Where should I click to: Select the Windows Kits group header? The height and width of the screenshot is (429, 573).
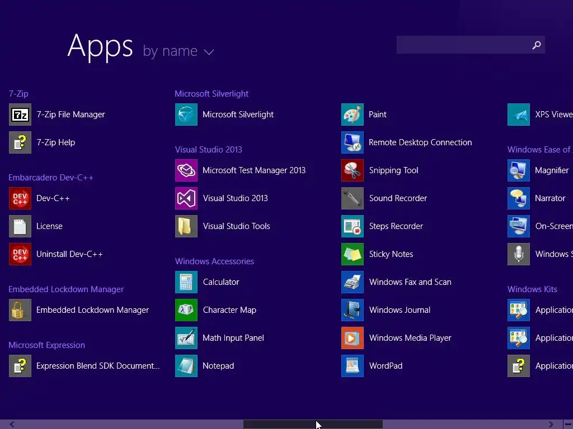(532, 289)
